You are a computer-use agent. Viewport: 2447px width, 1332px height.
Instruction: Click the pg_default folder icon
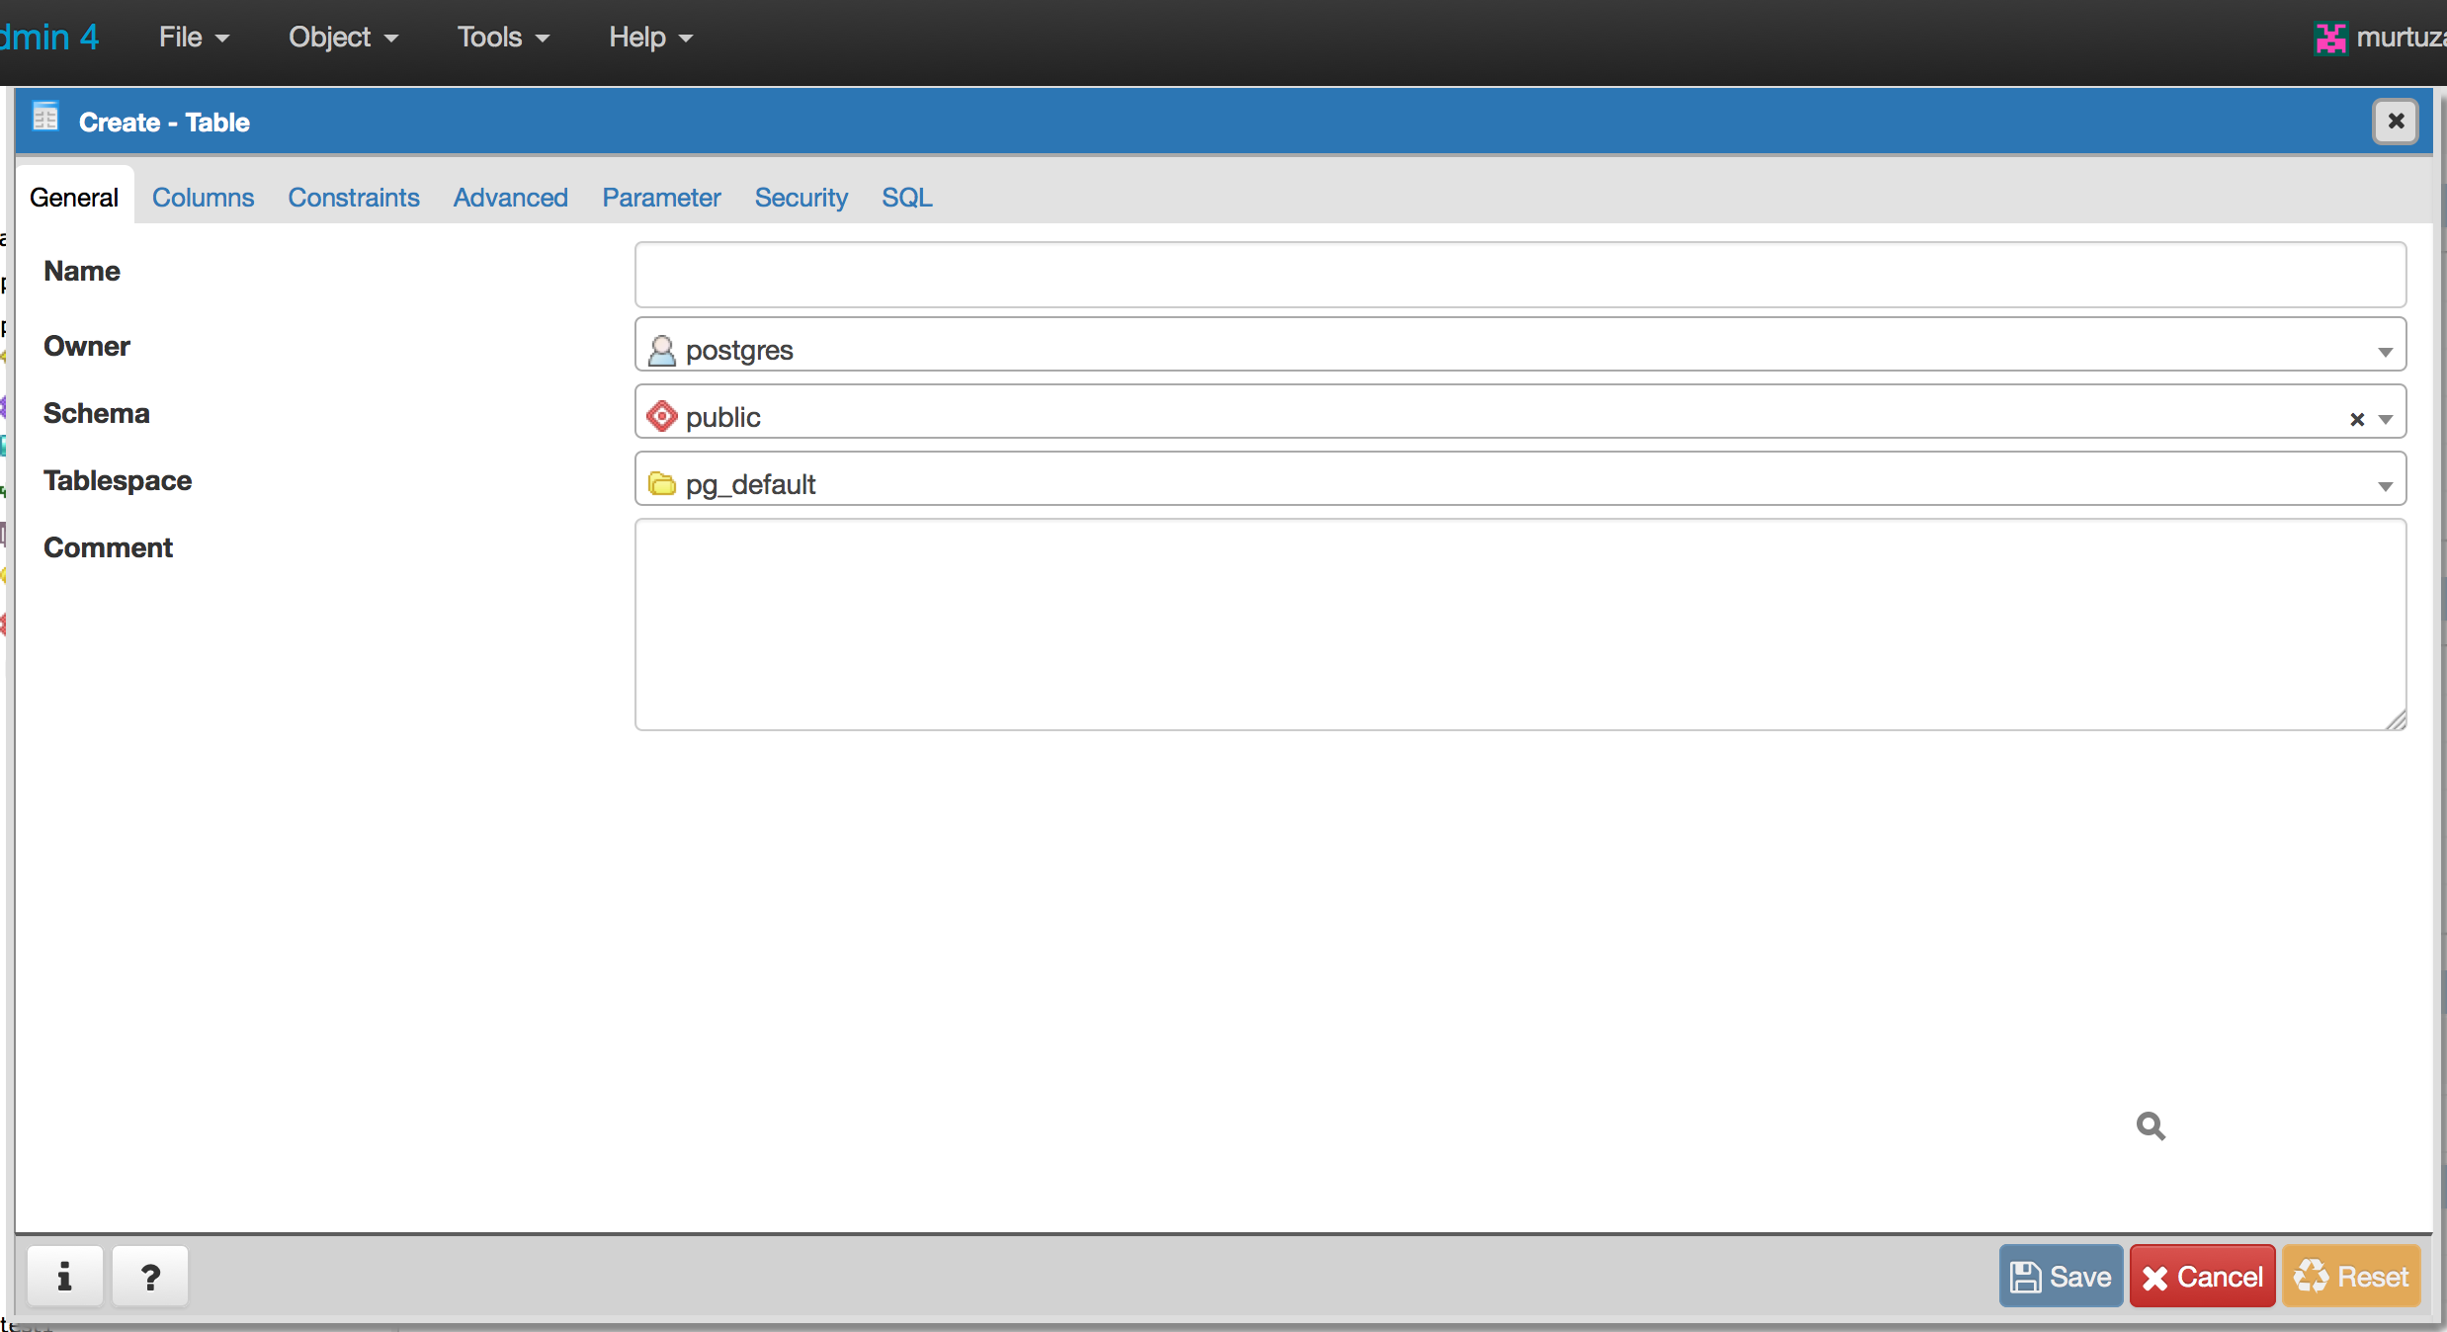(661, 484)
